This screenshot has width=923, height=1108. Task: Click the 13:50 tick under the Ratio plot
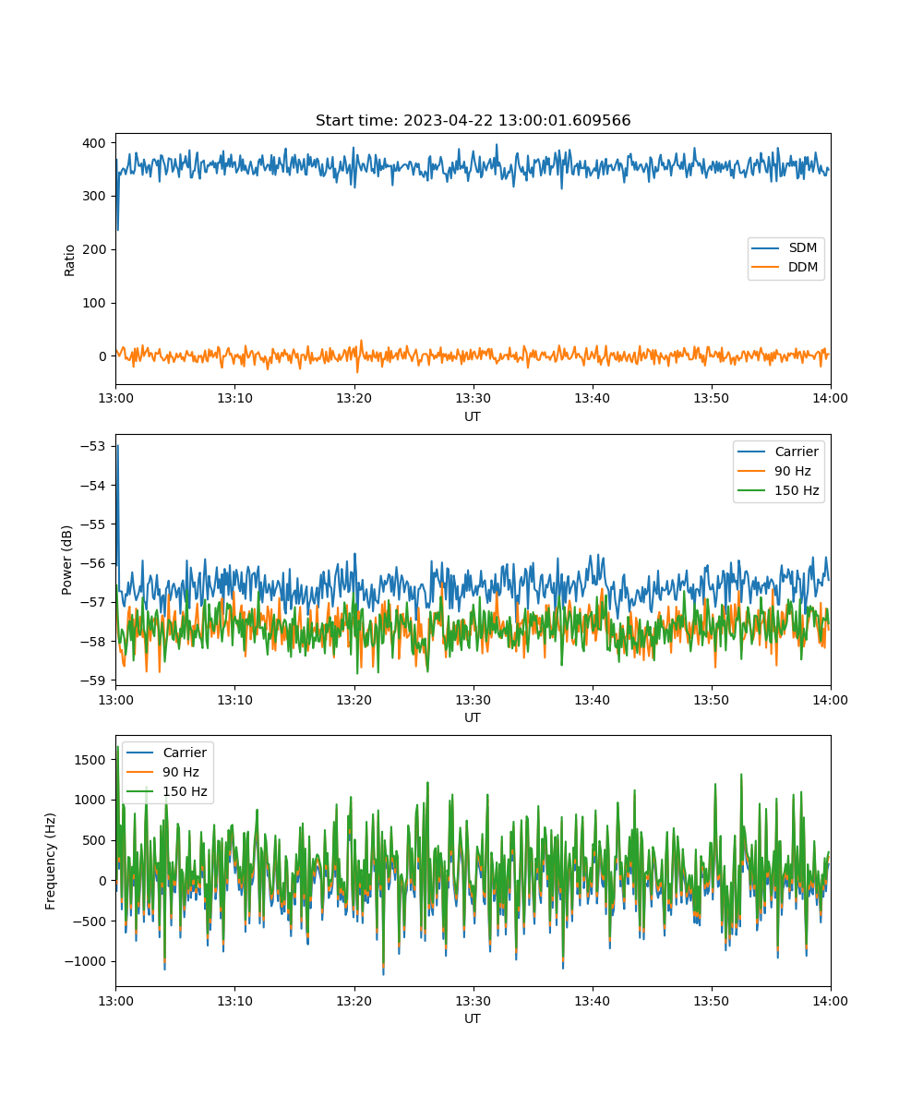tap(711, 398)
